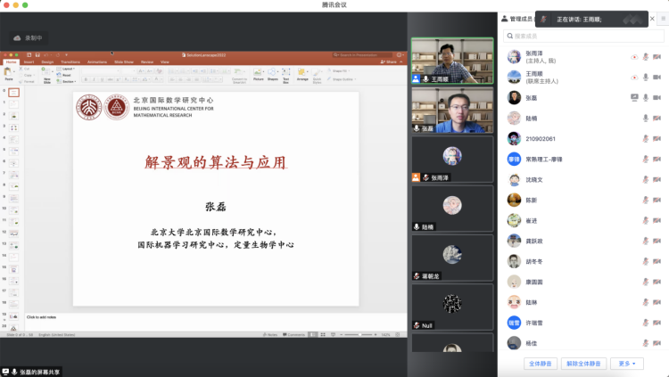Click the 解除全体静音 button
This screenshot has height=377, width=669.
coord(583,364)
